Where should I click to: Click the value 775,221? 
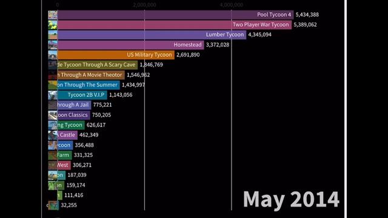pyautogui.click(x=102, y=105)
